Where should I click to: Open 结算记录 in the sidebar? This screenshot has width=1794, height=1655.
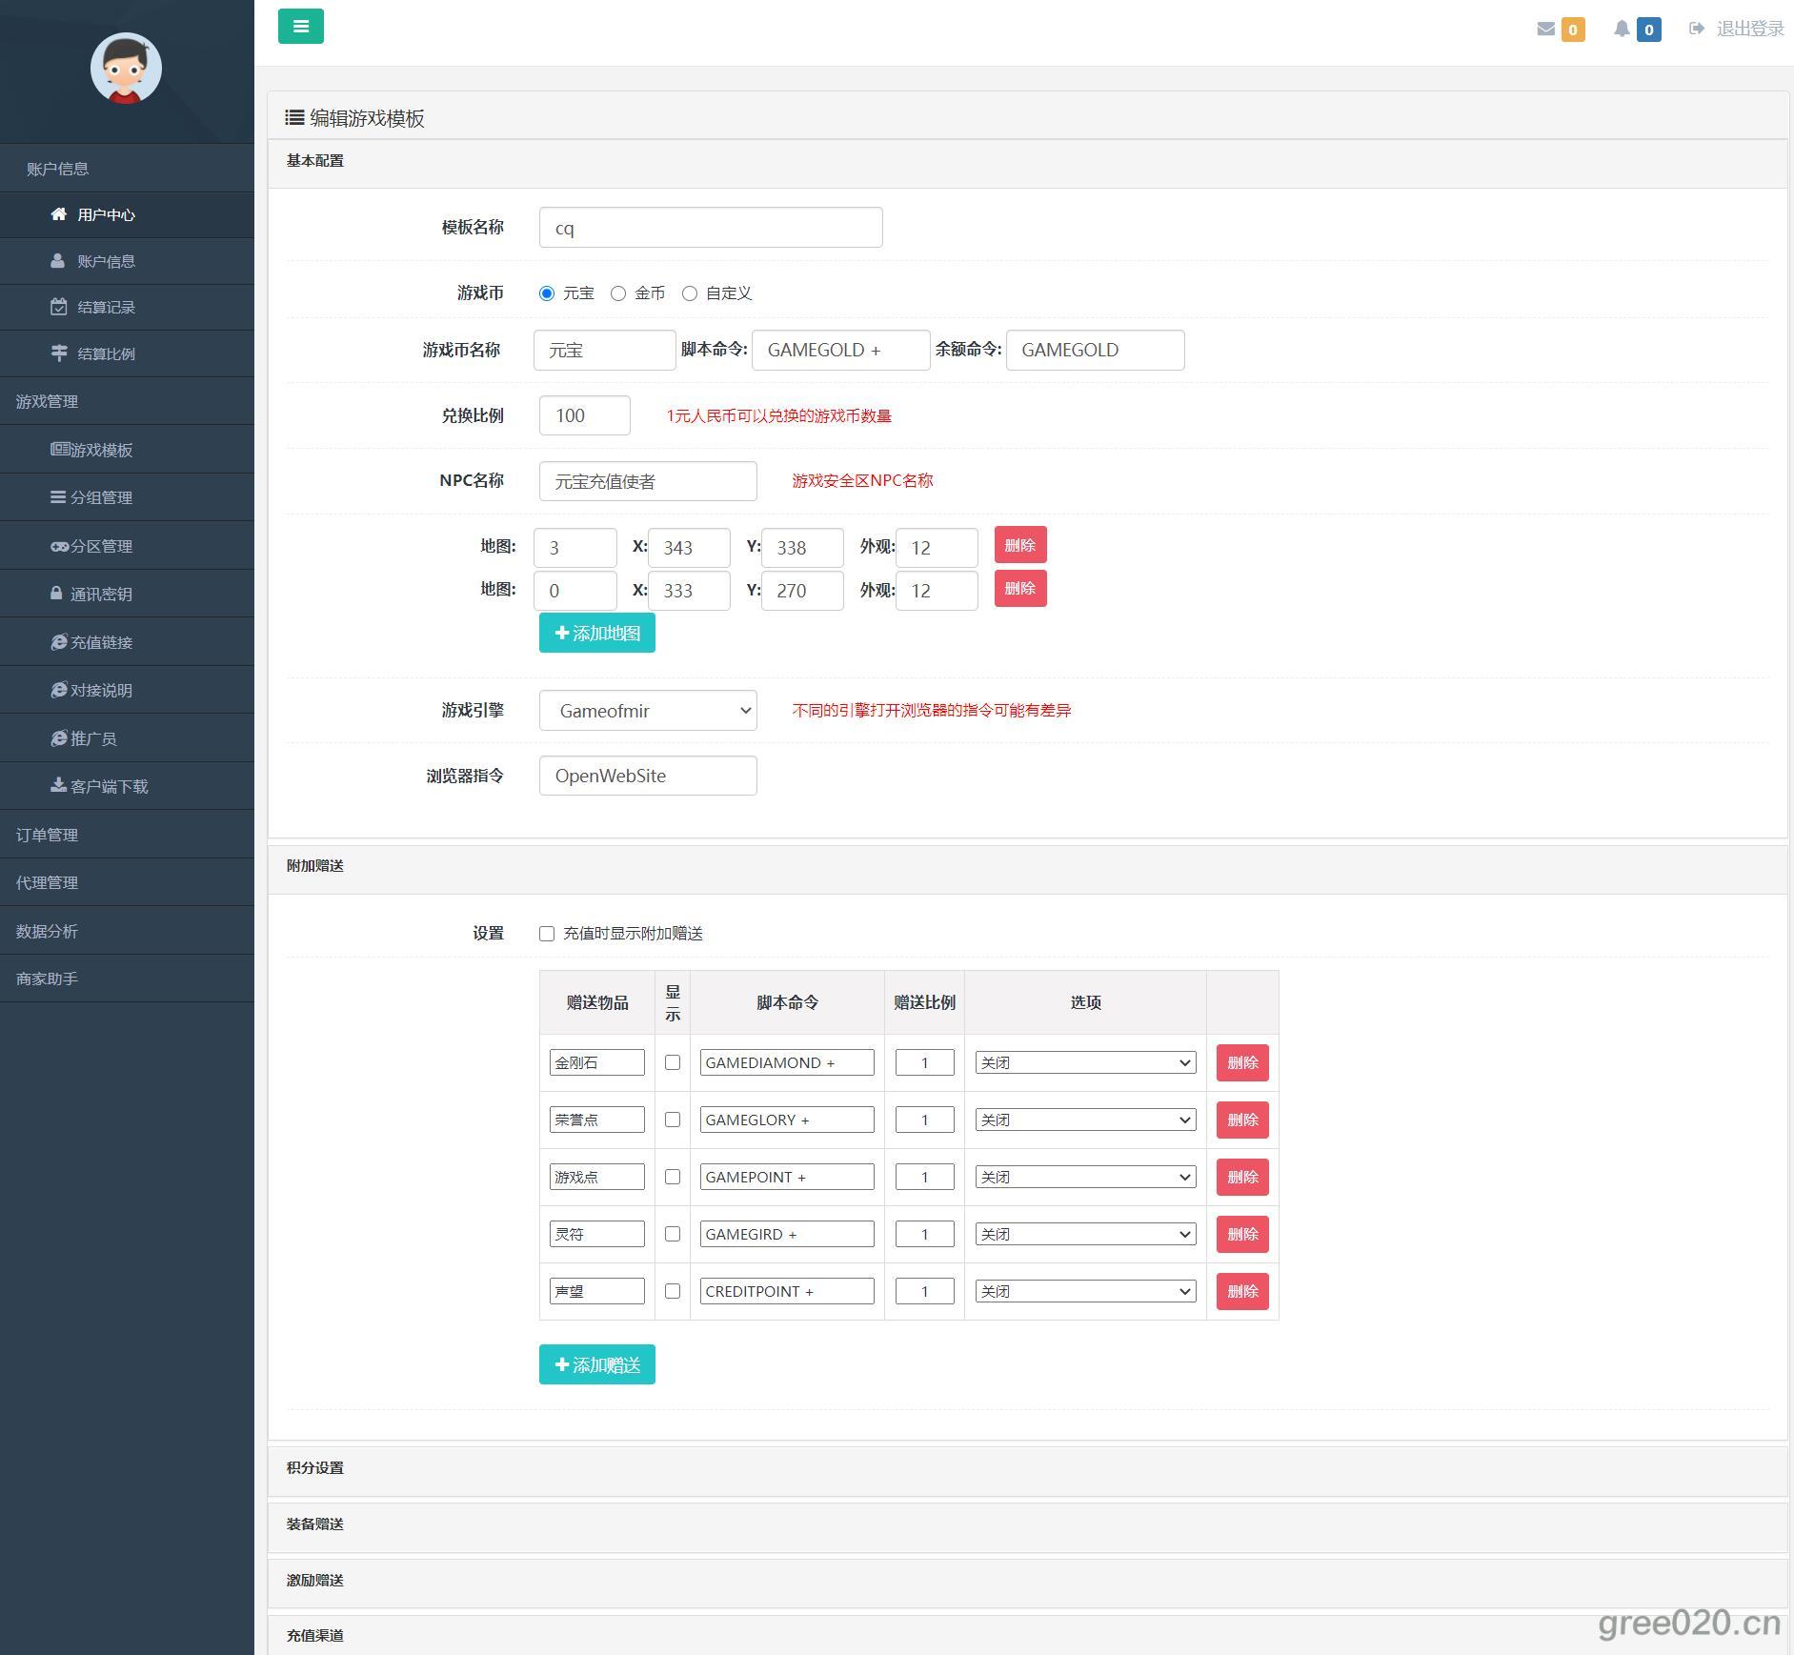click(106, 308)
